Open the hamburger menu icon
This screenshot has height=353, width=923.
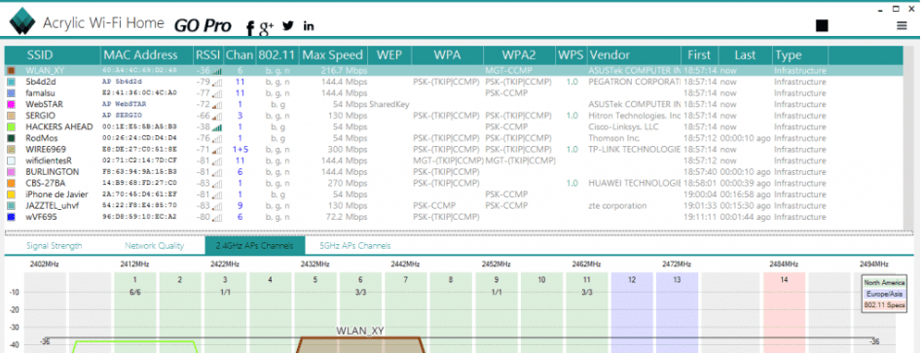click(902, 26)
